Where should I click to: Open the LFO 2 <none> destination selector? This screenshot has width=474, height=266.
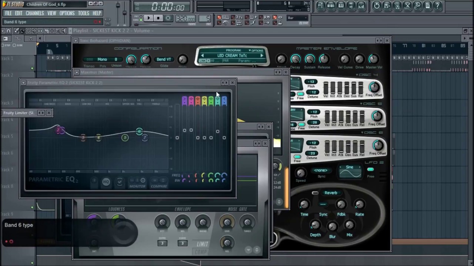pyautogui.click(x=321, y=170)
